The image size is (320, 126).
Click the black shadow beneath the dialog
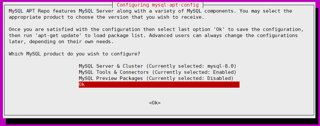pyautogui.click(x=161, y=121)
